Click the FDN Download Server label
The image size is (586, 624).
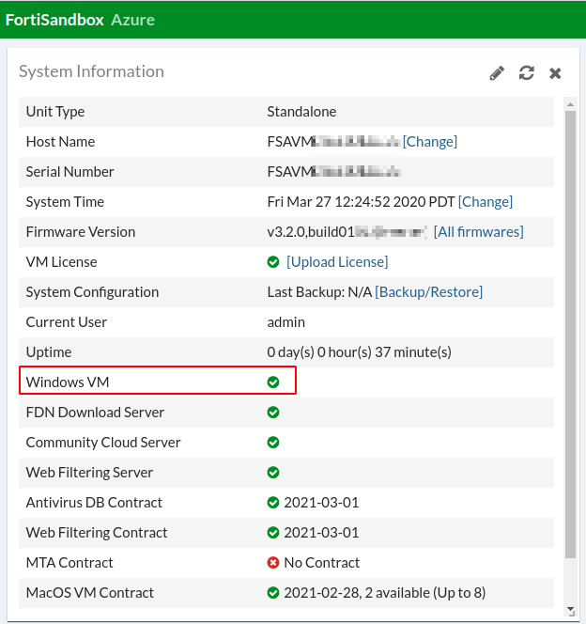(x=95, y=413)
